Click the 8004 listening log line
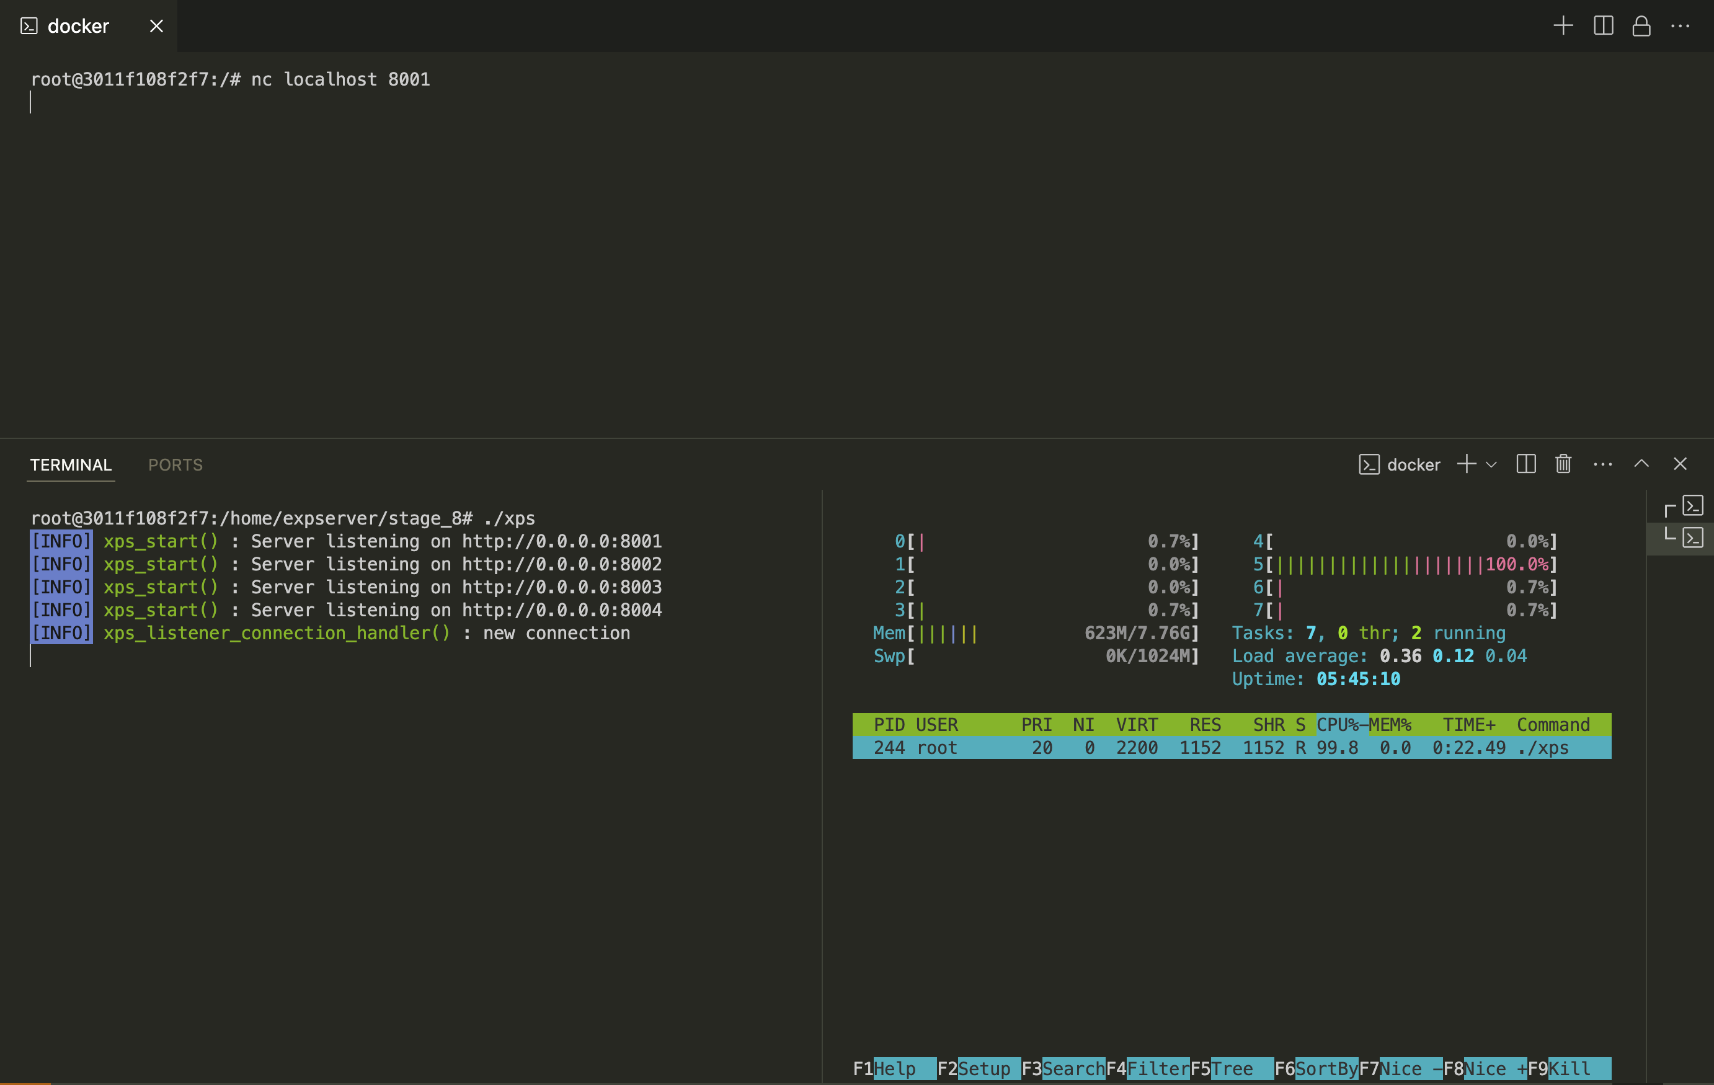 346,609
